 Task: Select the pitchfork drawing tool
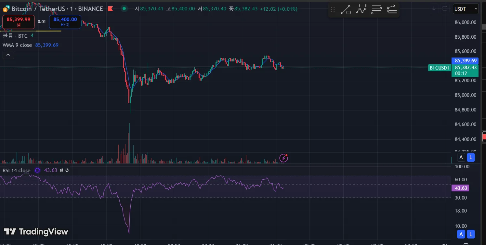click(392, 10)
